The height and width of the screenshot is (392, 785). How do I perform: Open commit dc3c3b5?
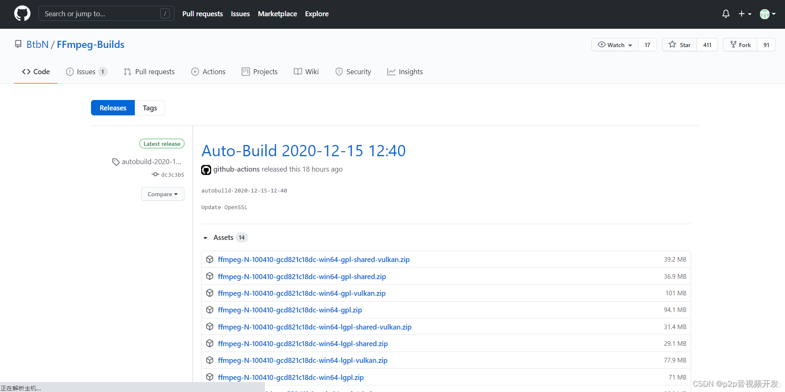[x=173, y=175]
